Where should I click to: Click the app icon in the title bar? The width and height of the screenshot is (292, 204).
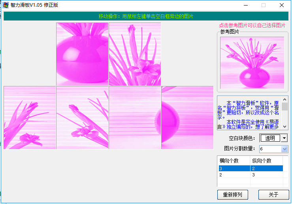click(6, 5)
